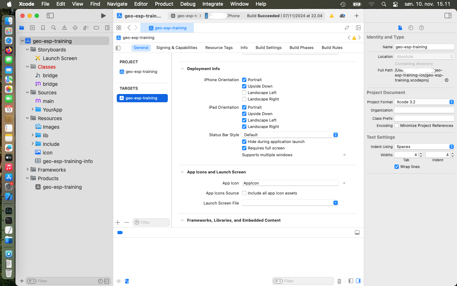
Task: Expand the Frameworks group
Action: coord(27,169)
